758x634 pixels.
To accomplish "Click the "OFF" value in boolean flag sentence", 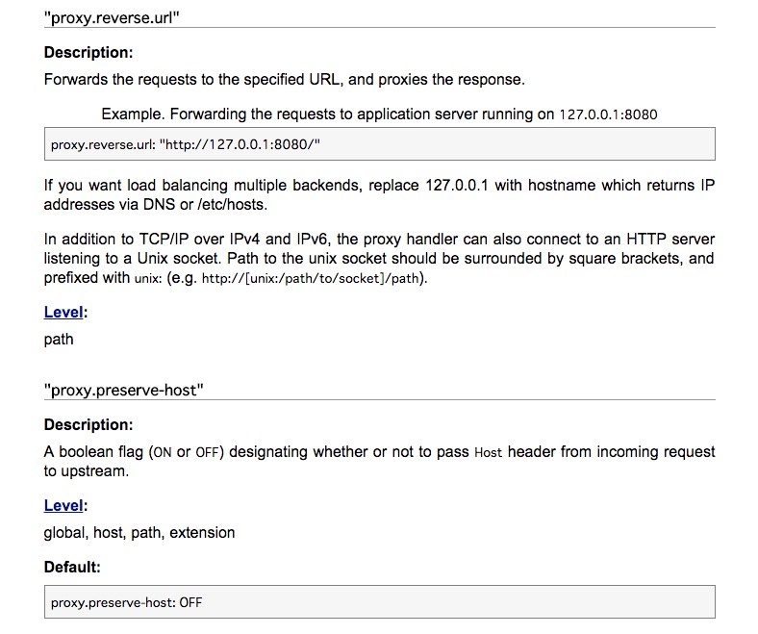I will [x=207, y=452].
